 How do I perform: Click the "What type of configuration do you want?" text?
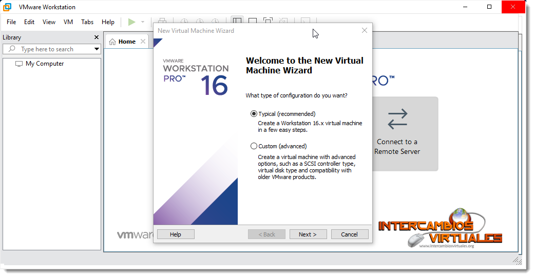[296, 95]
